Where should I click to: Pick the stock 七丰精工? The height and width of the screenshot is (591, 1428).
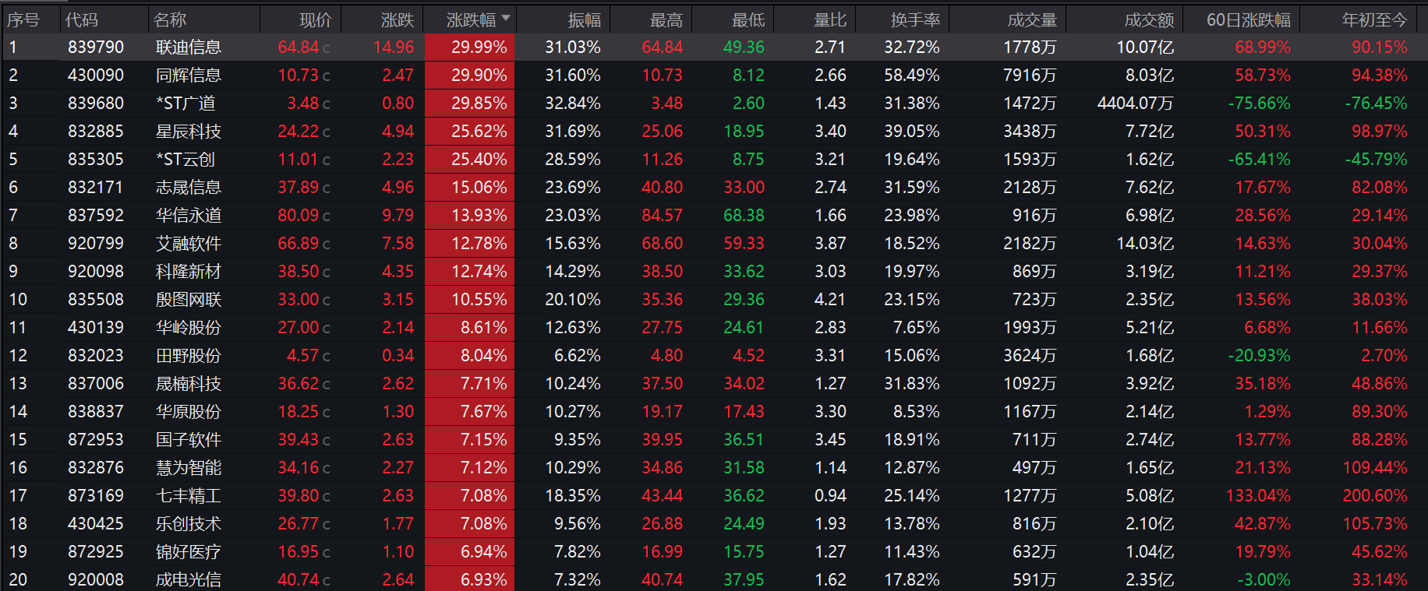click(189, 496)
